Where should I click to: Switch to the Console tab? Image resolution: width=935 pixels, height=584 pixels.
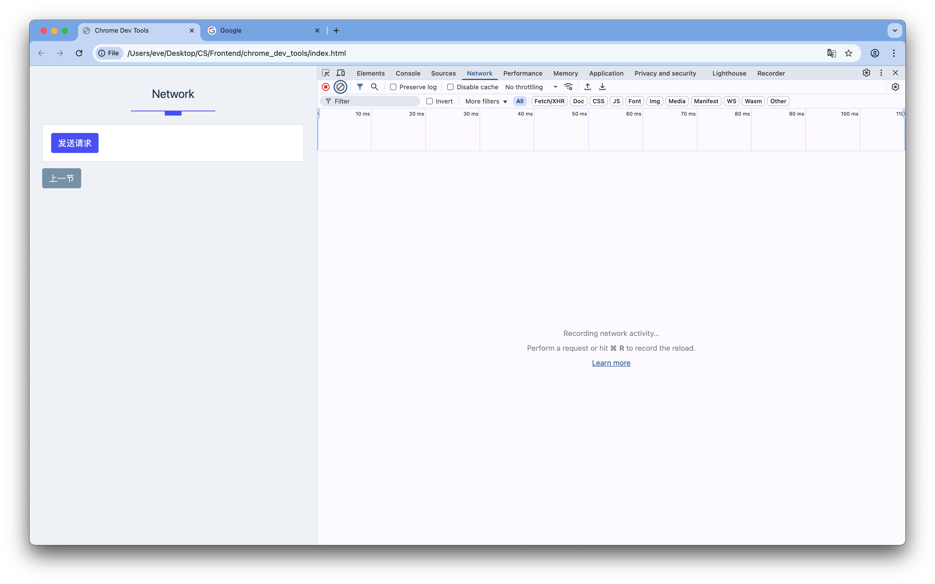408,73
